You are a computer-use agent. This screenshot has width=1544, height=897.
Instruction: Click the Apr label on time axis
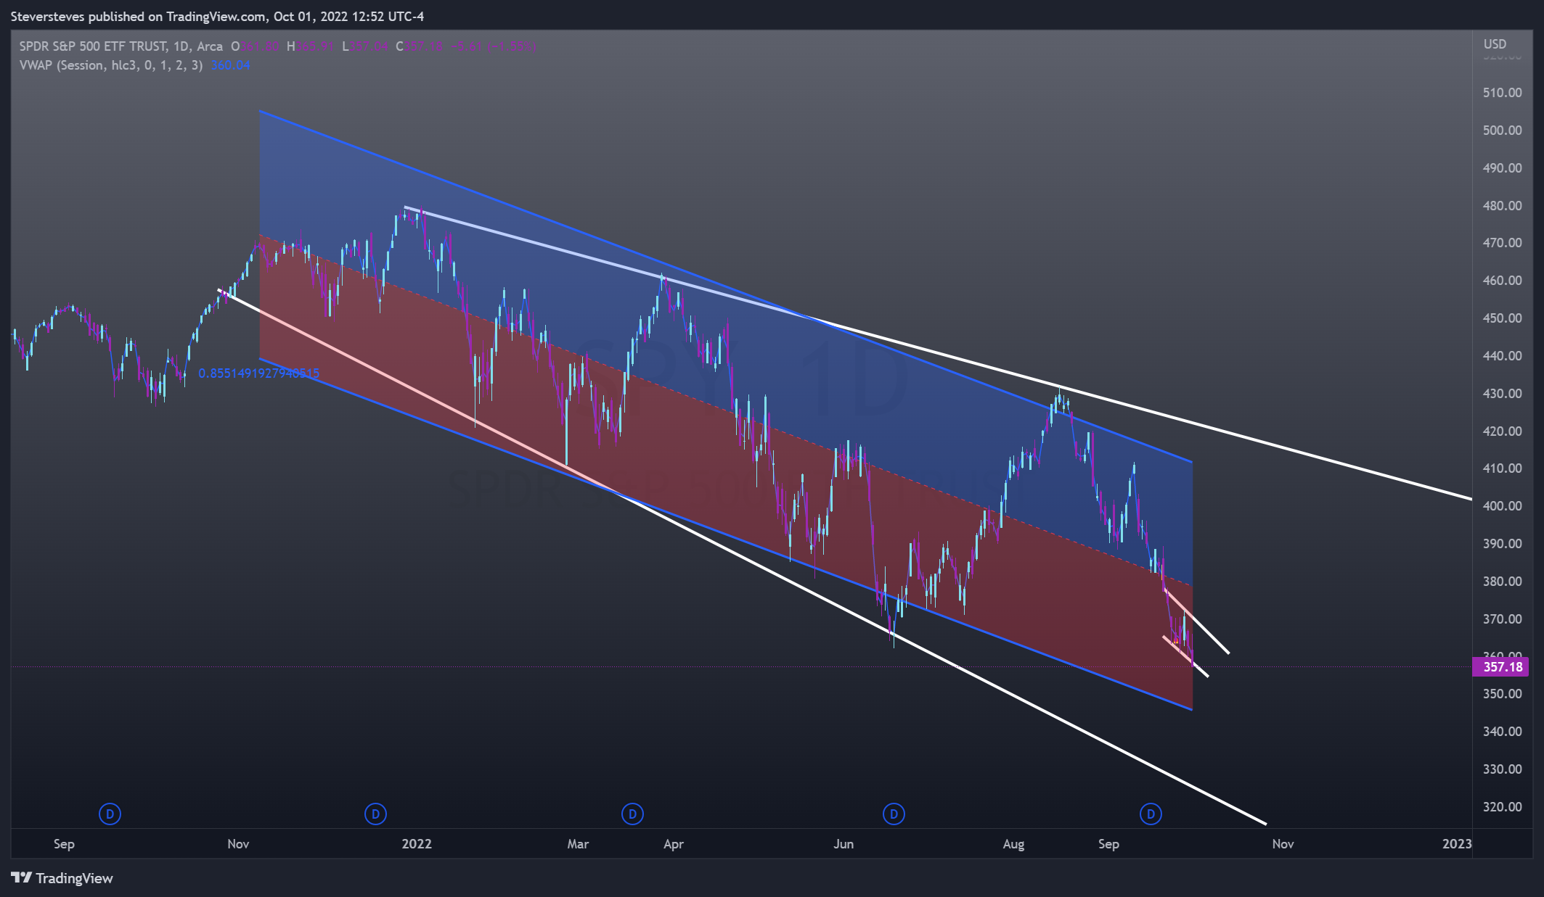coord(674,844)
